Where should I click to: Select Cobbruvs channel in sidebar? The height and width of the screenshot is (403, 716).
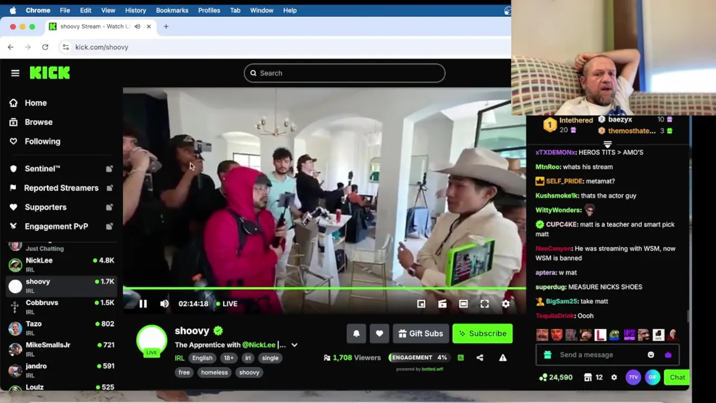(x=62, y=307)
